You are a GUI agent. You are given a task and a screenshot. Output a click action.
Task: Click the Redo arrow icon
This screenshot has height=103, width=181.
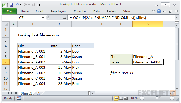25,5
